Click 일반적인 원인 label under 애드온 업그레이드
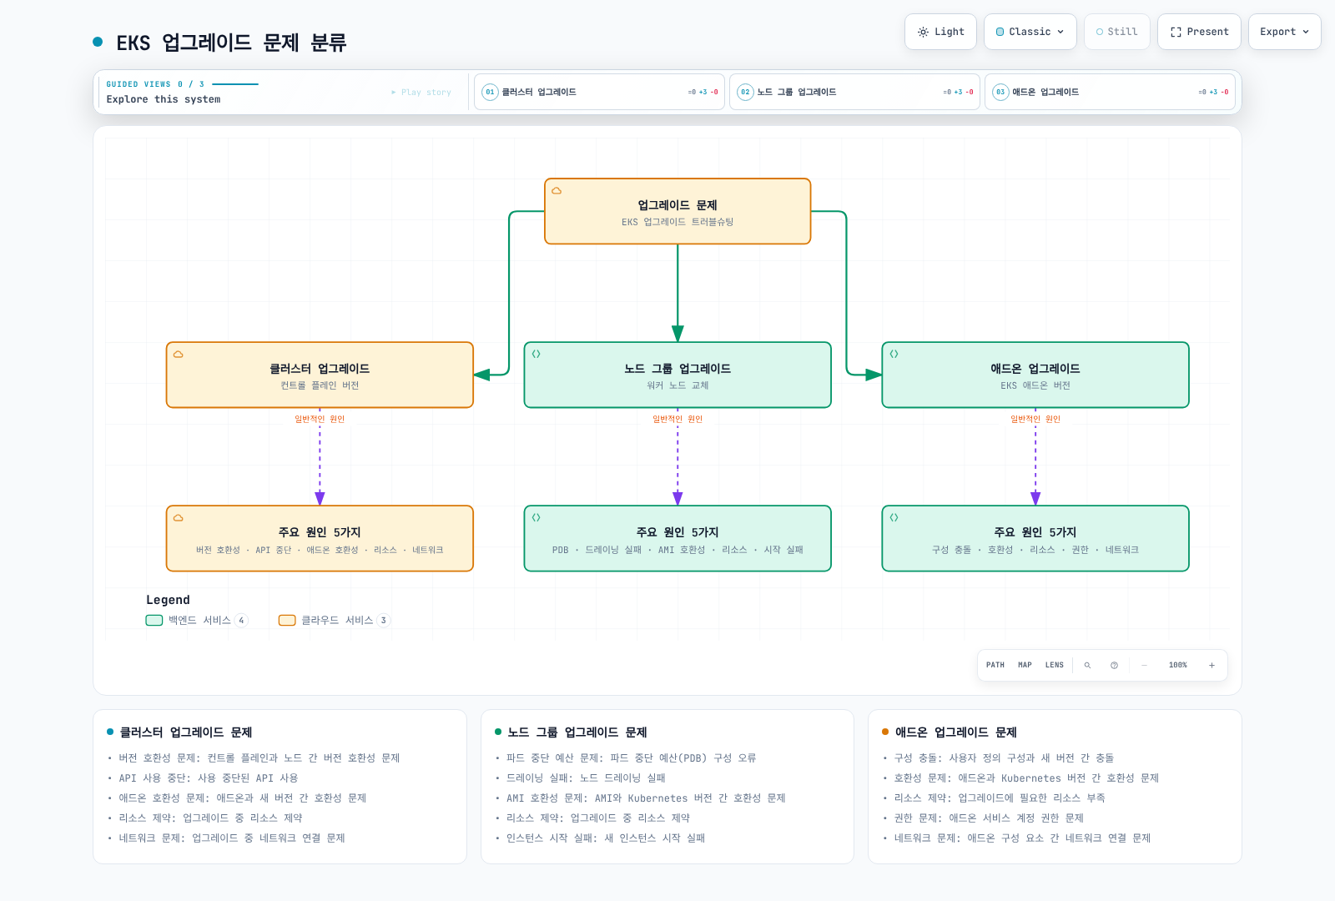1335x901 pixels. click(1035, 420)
